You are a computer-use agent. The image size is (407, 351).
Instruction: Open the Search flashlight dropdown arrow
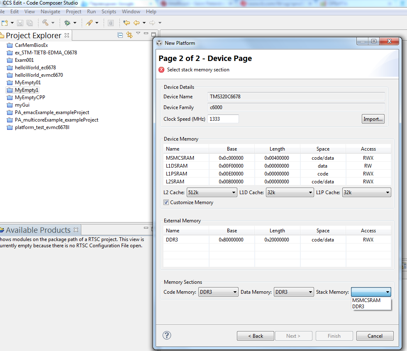click(x=97, y=23)
